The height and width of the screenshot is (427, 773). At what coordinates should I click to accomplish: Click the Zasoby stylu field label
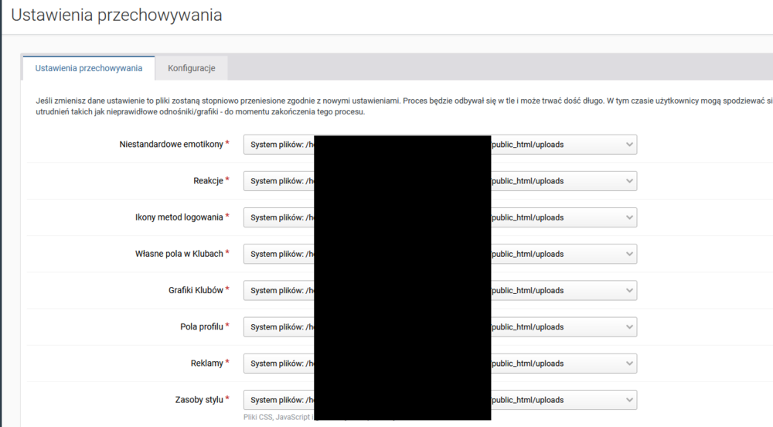[x=199, y=400]
